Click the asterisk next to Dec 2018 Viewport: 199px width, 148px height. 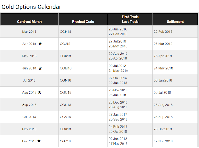39,141
